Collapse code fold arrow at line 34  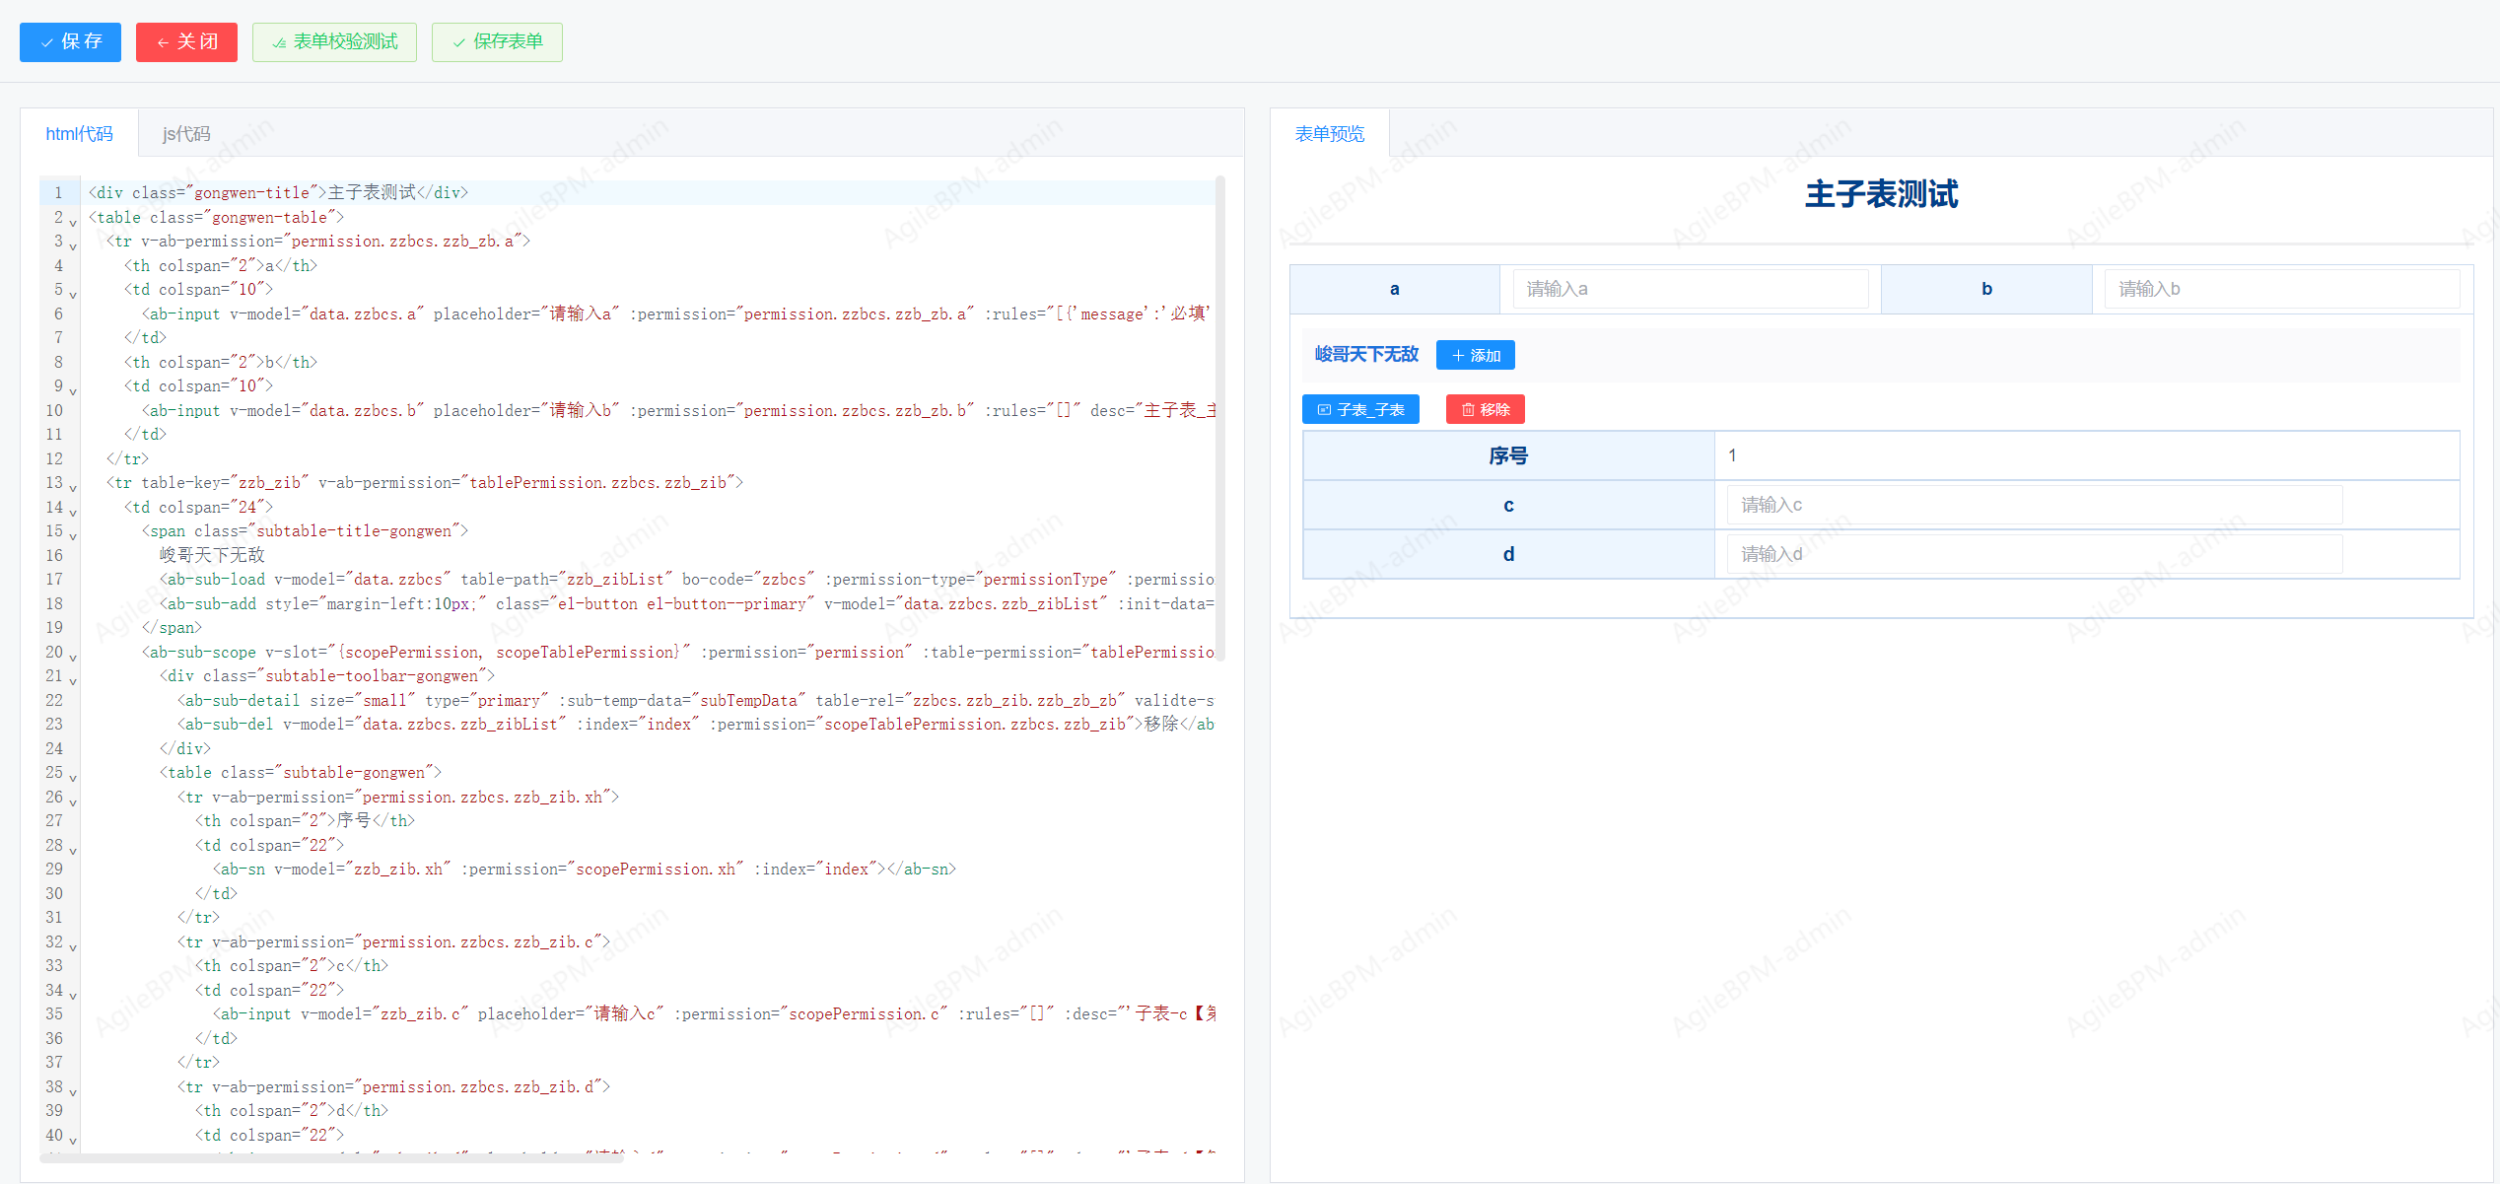click(73, 995)
